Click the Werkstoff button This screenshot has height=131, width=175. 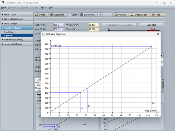(x=151, y=25)
